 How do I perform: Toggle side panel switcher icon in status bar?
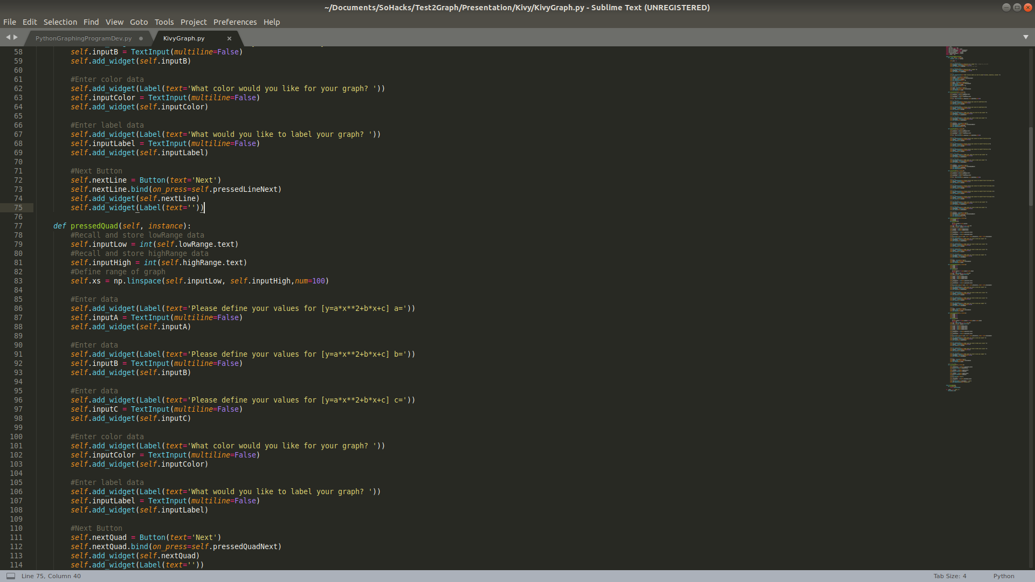[x=10, y=576]
